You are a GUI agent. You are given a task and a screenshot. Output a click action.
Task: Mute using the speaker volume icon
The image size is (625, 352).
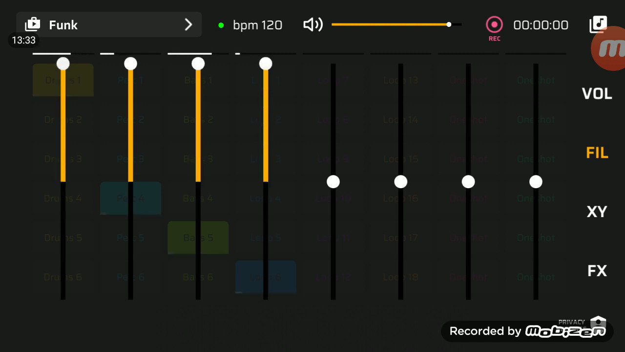click(313, 24)
